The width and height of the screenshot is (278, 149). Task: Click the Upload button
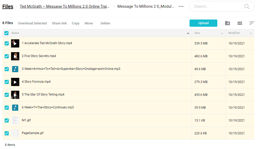coord(203,23)
